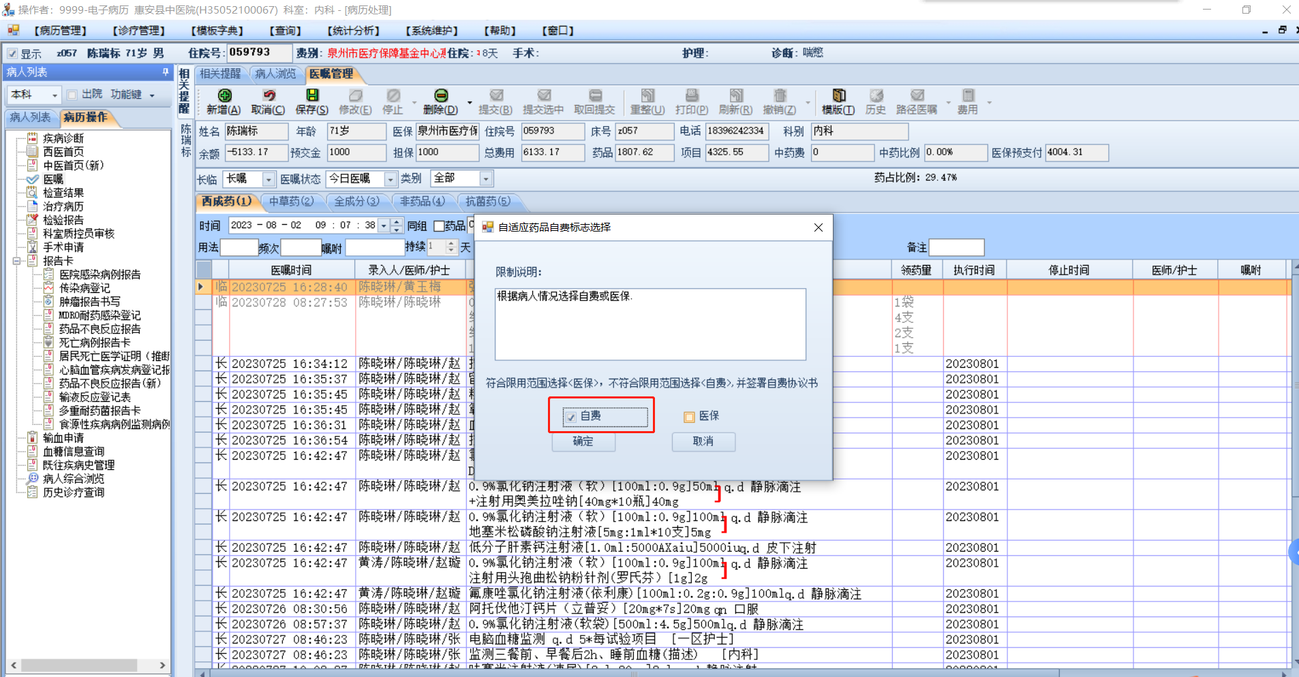This screenshot has height=677, width=1299.
Task: Save orders with the 保存(S) icon
Action: (x=312, y=95)
